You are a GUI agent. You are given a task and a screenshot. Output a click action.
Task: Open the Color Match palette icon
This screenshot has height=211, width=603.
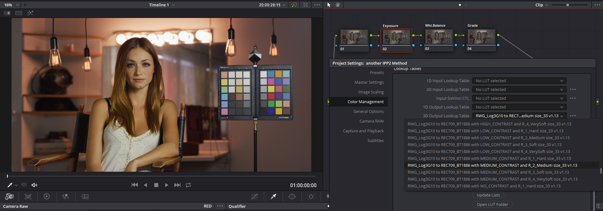point(28,196)
